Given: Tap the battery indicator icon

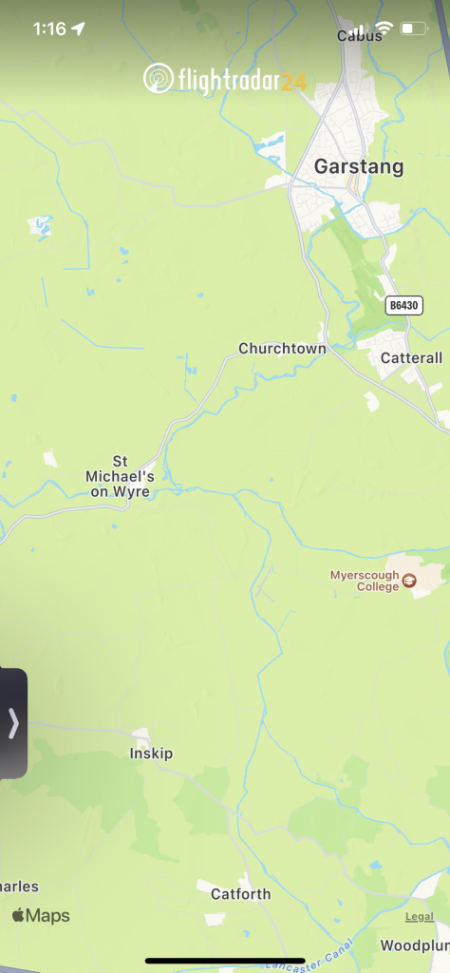Looking at the screenshot, I should click(414, 29).
